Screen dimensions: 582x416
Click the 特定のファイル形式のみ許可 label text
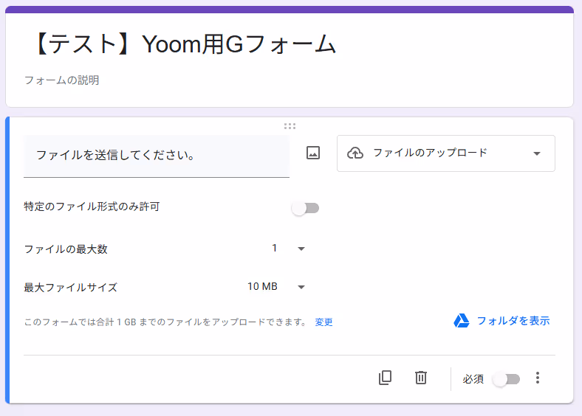(x=92, y=207)
